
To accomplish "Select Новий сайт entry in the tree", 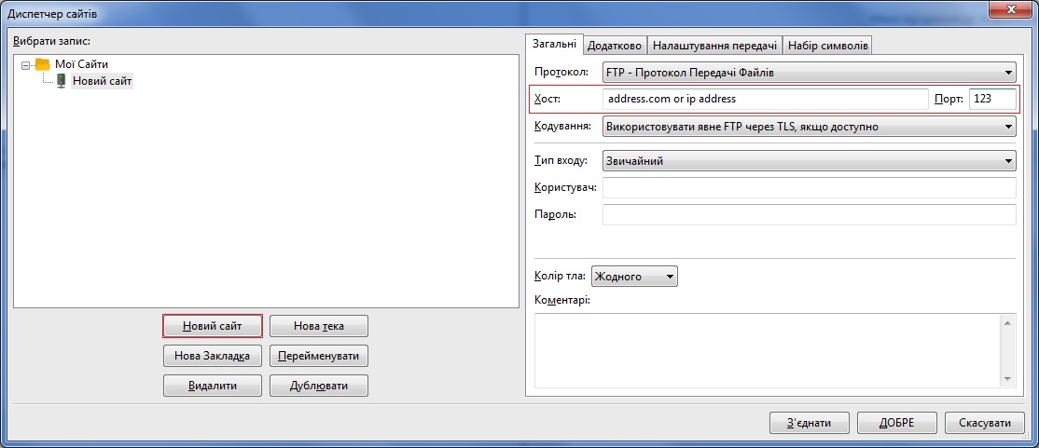I will point(102,81).
